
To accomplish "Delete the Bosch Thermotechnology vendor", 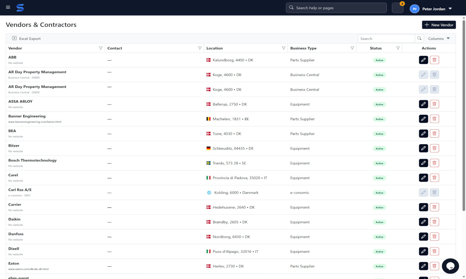I will pyautogui.click(x=434, y=163).
